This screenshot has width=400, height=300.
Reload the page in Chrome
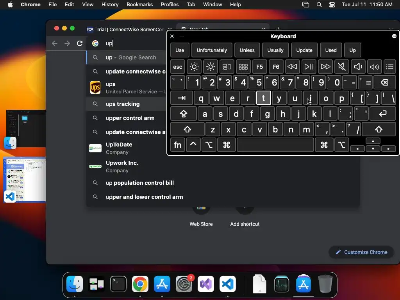(80, 44)
